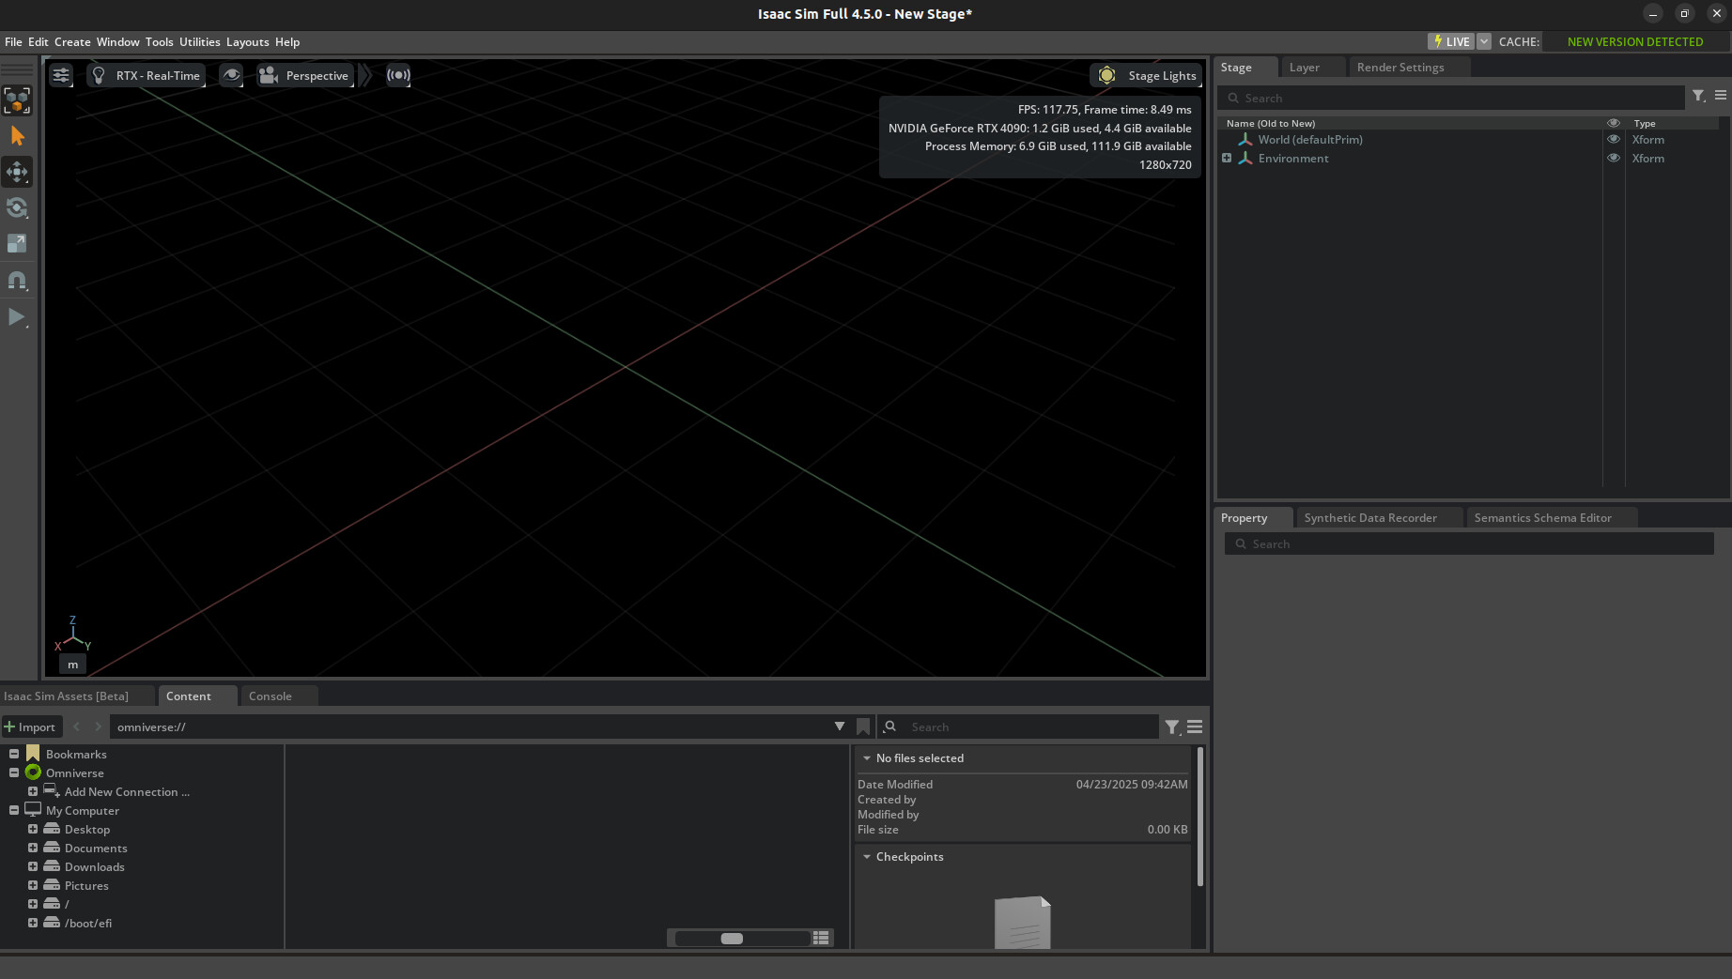
Task: Collapse the Checkpoints section
Action: click(867, 857)
